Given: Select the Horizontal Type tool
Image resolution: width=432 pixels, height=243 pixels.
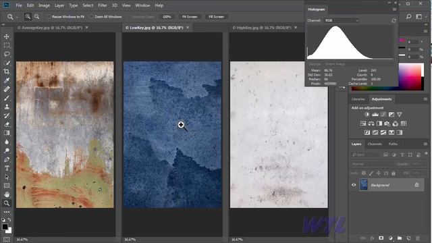Looking at the screenshot, I should tap(7, 168).
